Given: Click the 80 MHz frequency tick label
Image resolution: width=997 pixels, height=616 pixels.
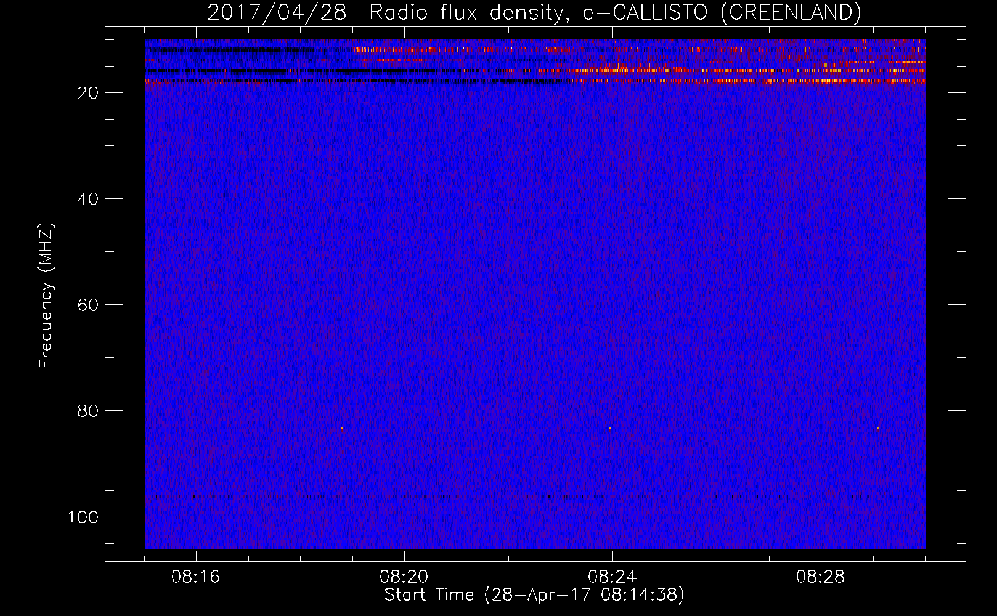Looking at the screenshot, I should click(88, 411).
